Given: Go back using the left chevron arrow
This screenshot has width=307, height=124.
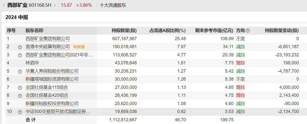Looking at the screenshot, I should tap(4, 5).
